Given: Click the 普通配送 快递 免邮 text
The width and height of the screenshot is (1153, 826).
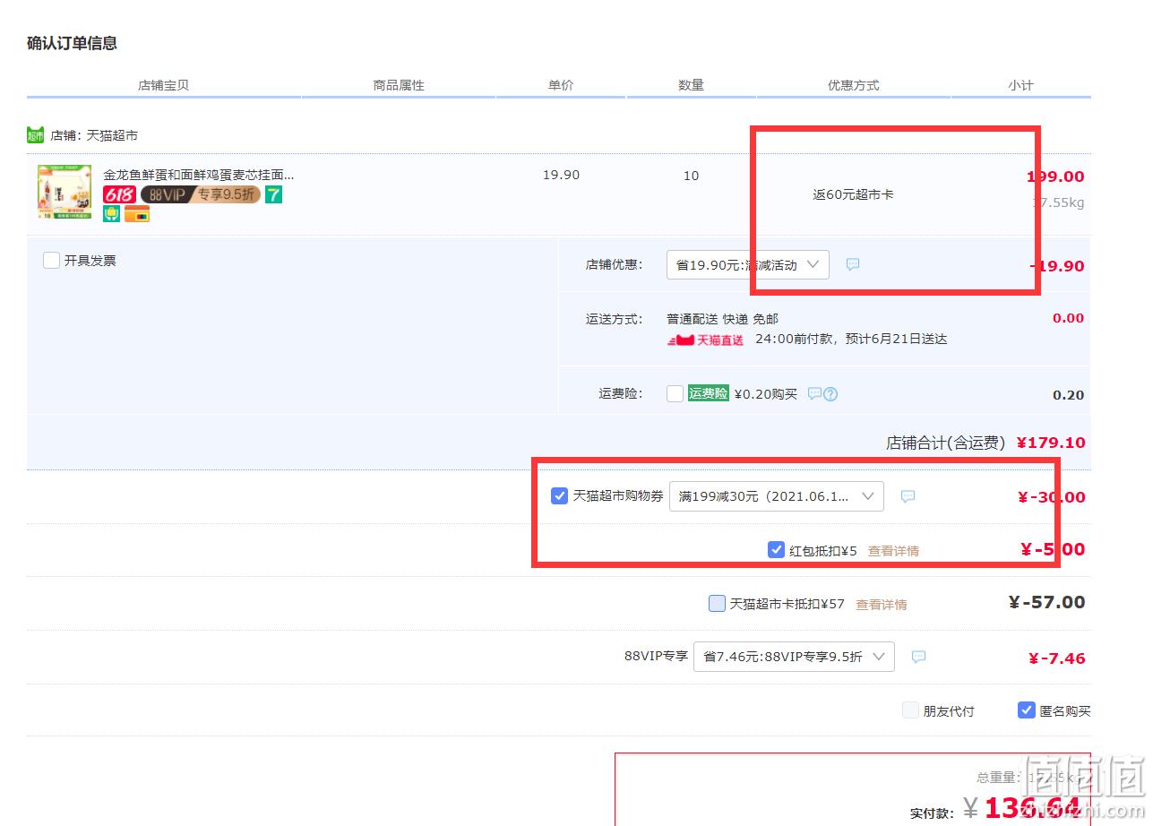Looking at the screenshot, I should pyautogui.click(x=722, y=319).
